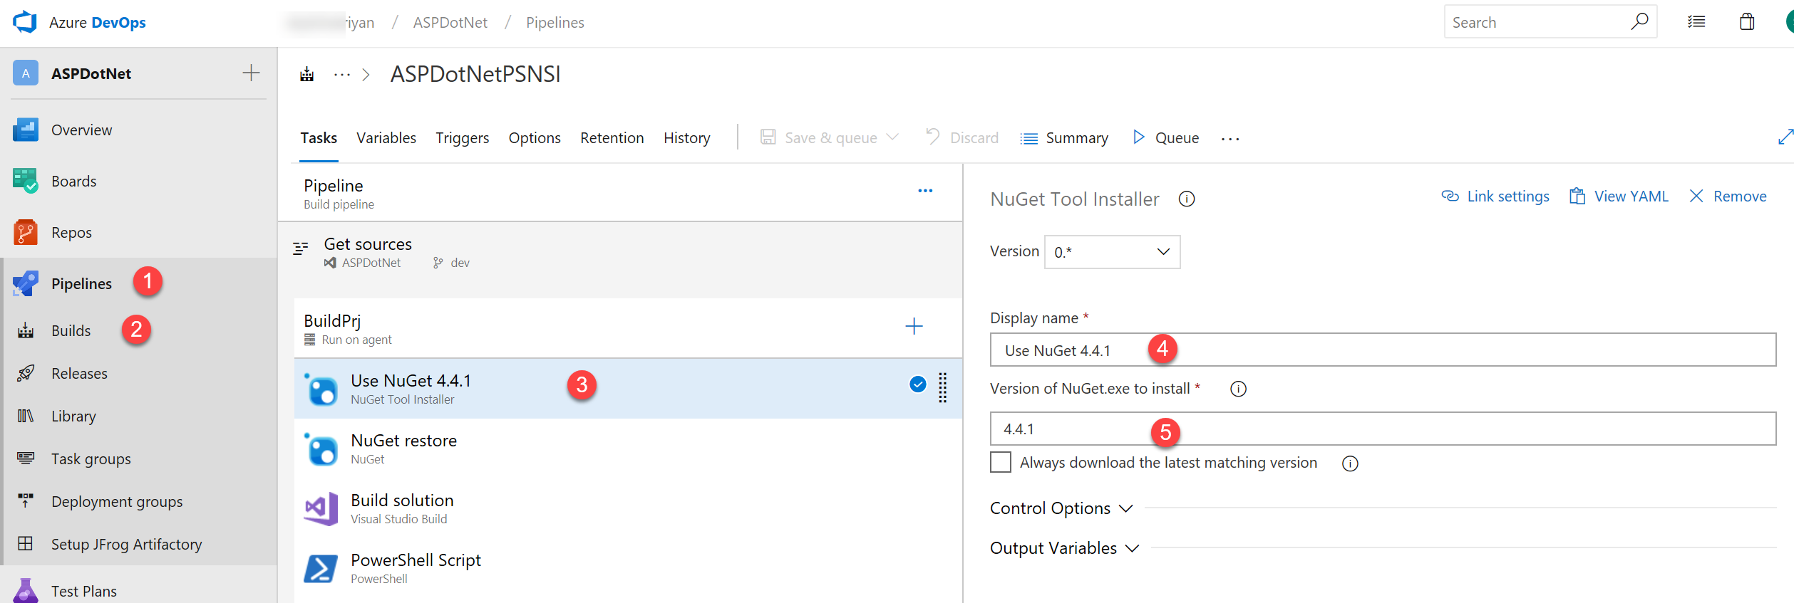The height and width of the screenshot is (603, 1794).
Task: Open the toolbar more actions ellipsis
Action: click(1230, 139)
